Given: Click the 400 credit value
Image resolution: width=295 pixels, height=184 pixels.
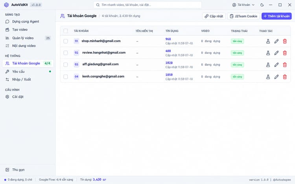Looking at the screenshot, I should point(168,51).
